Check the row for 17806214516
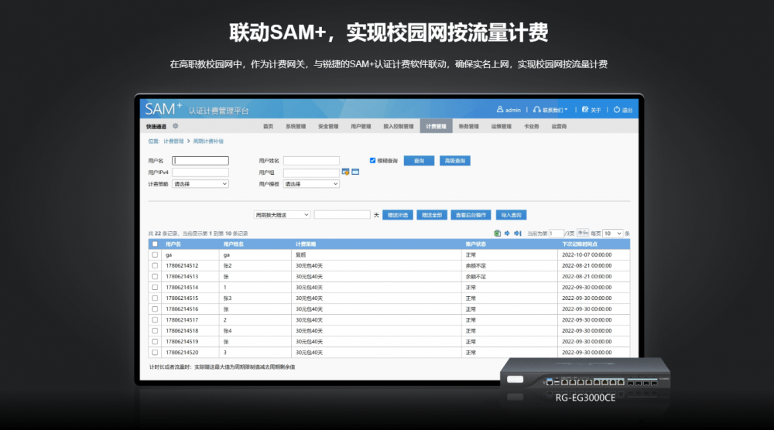This screenshot has width=774, height=430. pos(155,309)
